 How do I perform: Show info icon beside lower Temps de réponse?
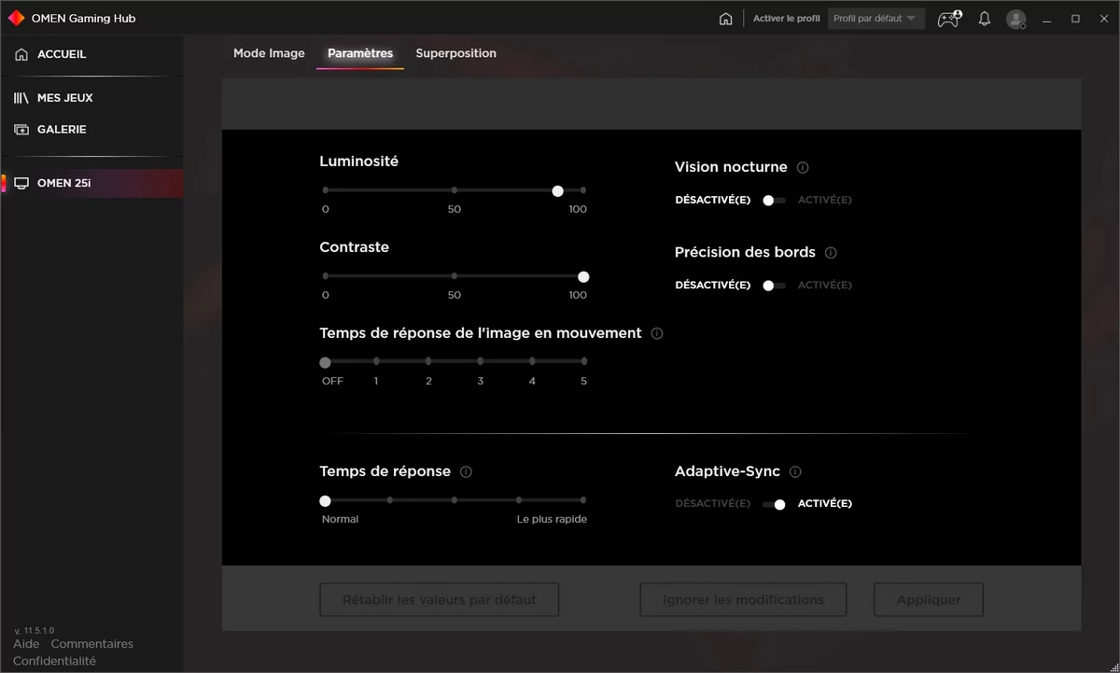(466, 472)
